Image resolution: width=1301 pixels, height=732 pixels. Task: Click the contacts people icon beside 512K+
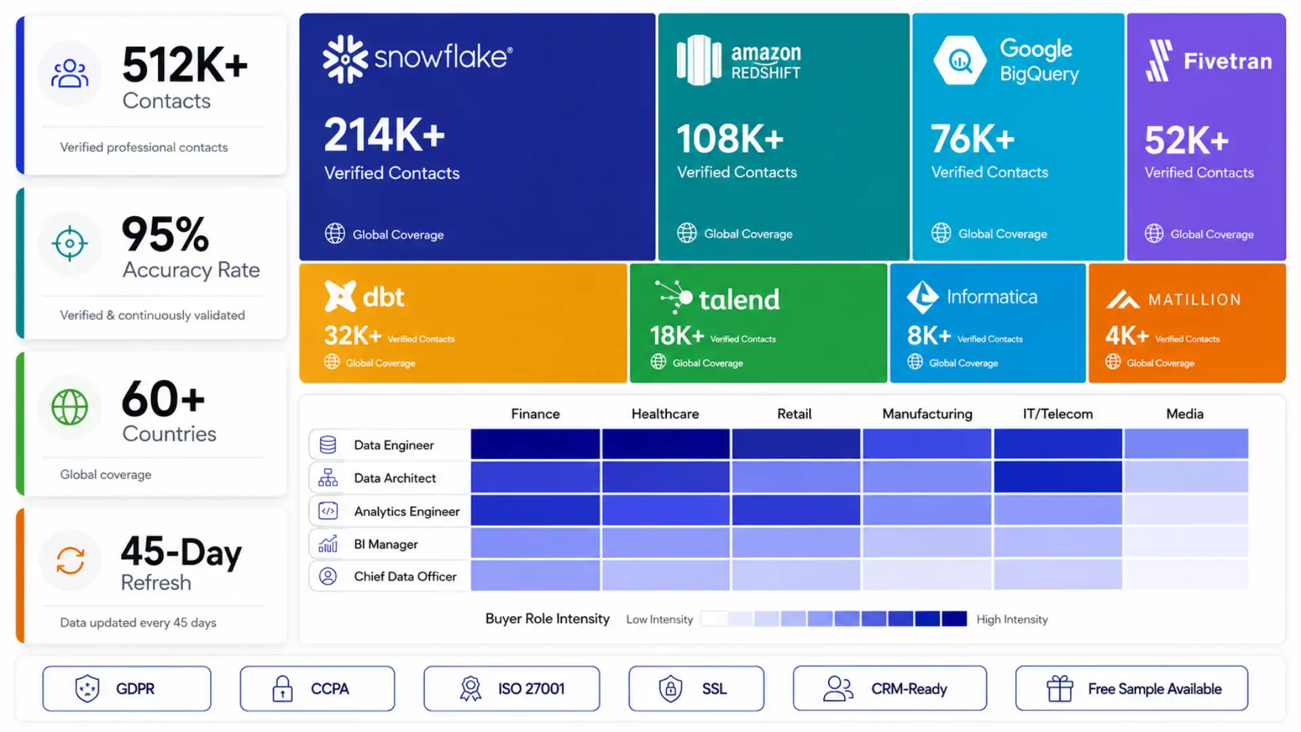(x=70, y=74)
